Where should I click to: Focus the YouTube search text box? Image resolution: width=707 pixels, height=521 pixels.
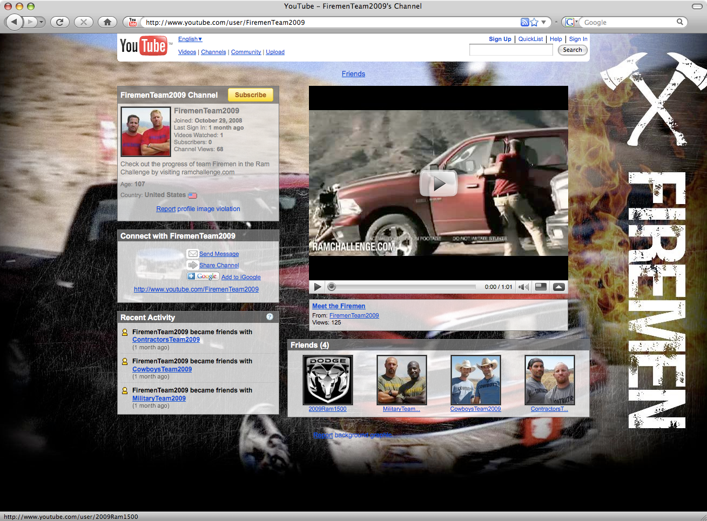click(511, 50)
